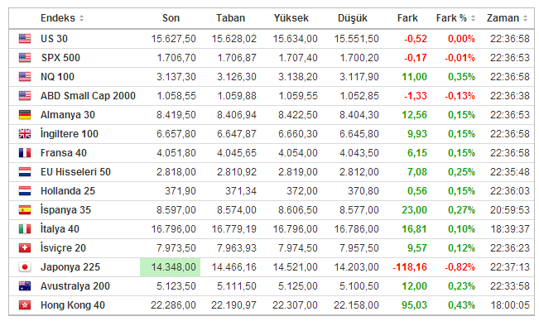Image resolution: width=539 pixels, height=326 pixels.
Task: Click the German flag next to Almanya 30
Action: pos(25,115)
